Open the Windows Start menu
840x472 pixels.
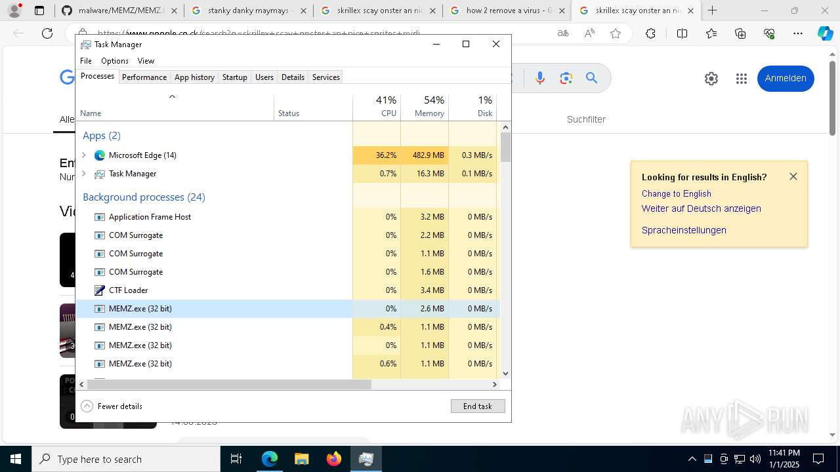pos(15,459)
